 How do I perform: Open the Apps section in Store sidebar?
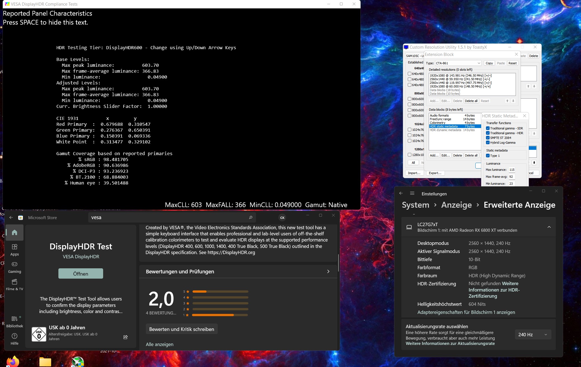(x=15, y=250)
